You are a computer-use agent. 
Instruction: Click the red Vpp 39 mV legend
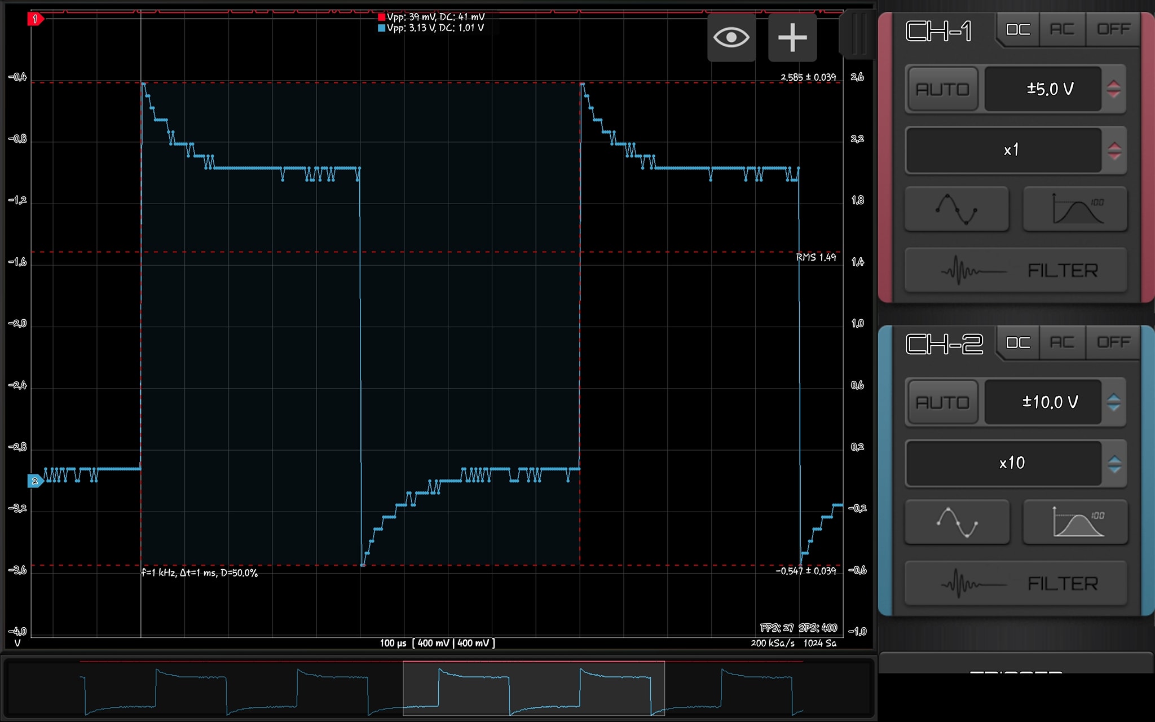431,17
